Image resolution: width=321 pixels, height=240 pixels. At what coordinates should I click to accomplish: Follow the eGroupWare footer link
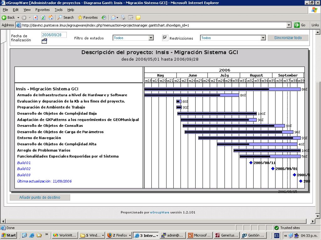[x=160, y=212]
